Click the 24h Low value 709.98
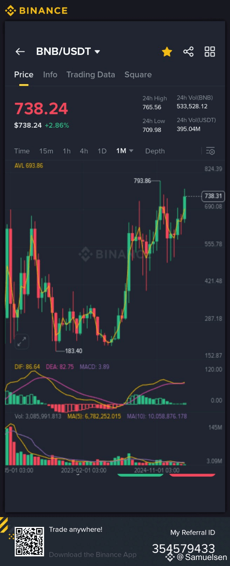Screen dimensions: 230x566 (x=152, y=129)
